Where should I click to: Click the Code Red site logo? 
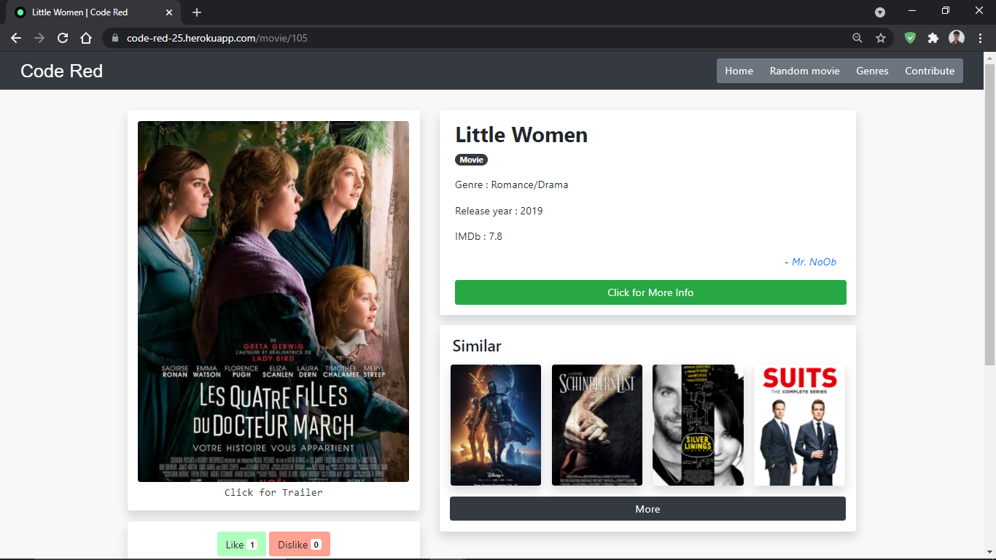click(62, 71)
